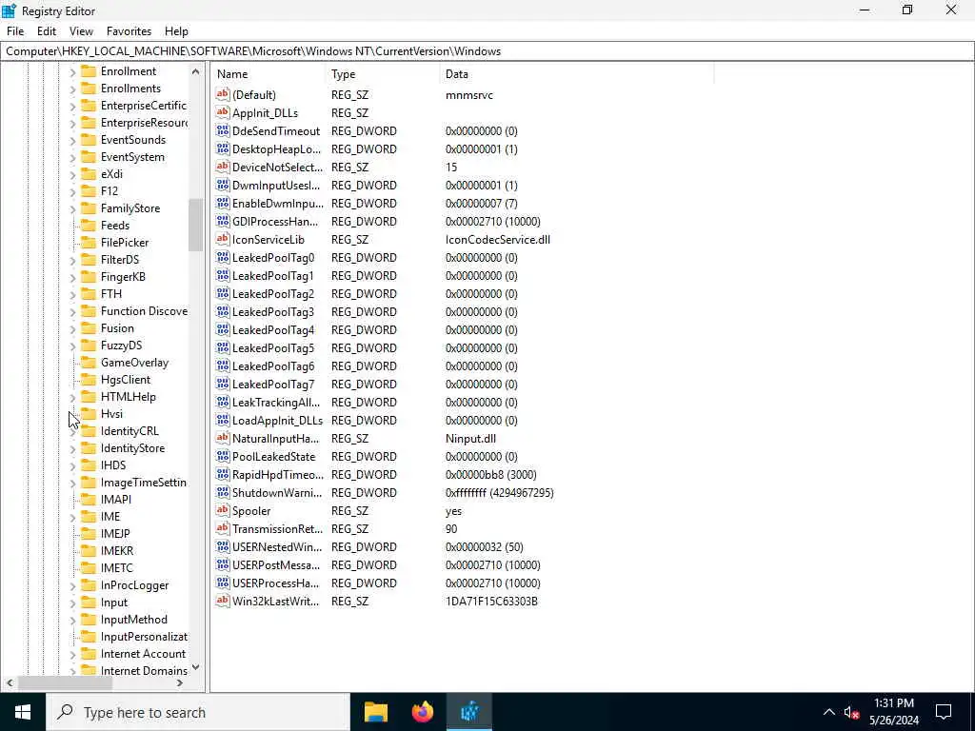Select the DdeSendTimeout DWORD icon
The image size is (975, 731).
click(x=223, y=130)
